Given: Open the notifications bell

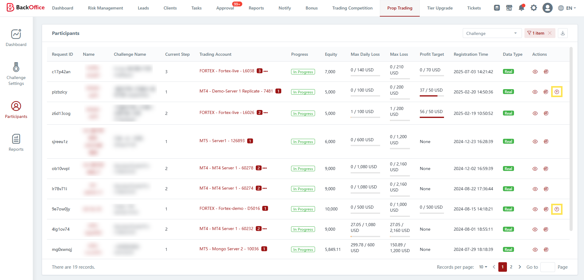Looking at the screenshot, I should click(x=521, y=8).
